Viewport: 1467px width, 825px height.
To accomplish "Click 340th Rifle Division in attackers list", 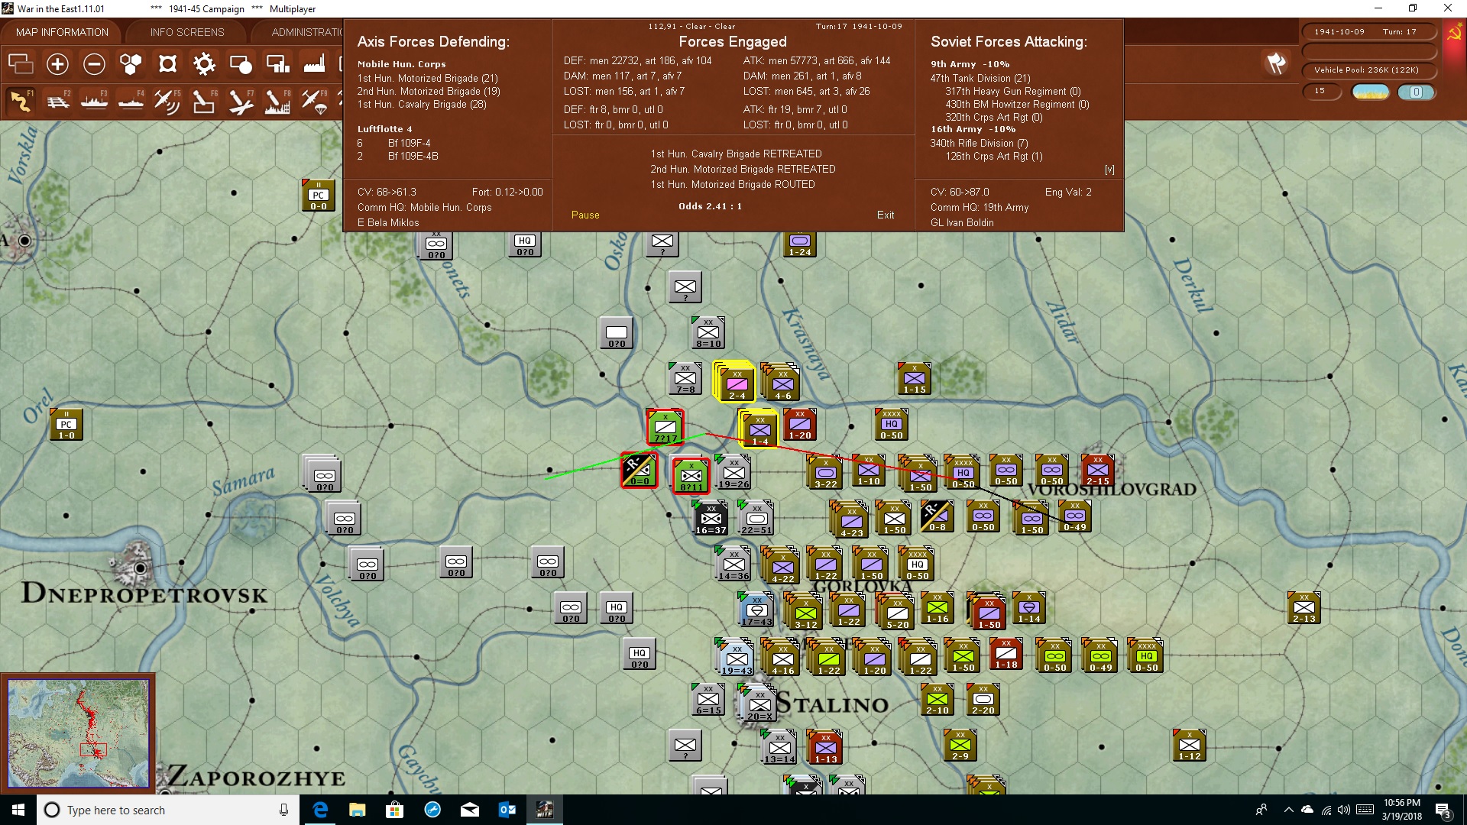I will click(979, 143).
